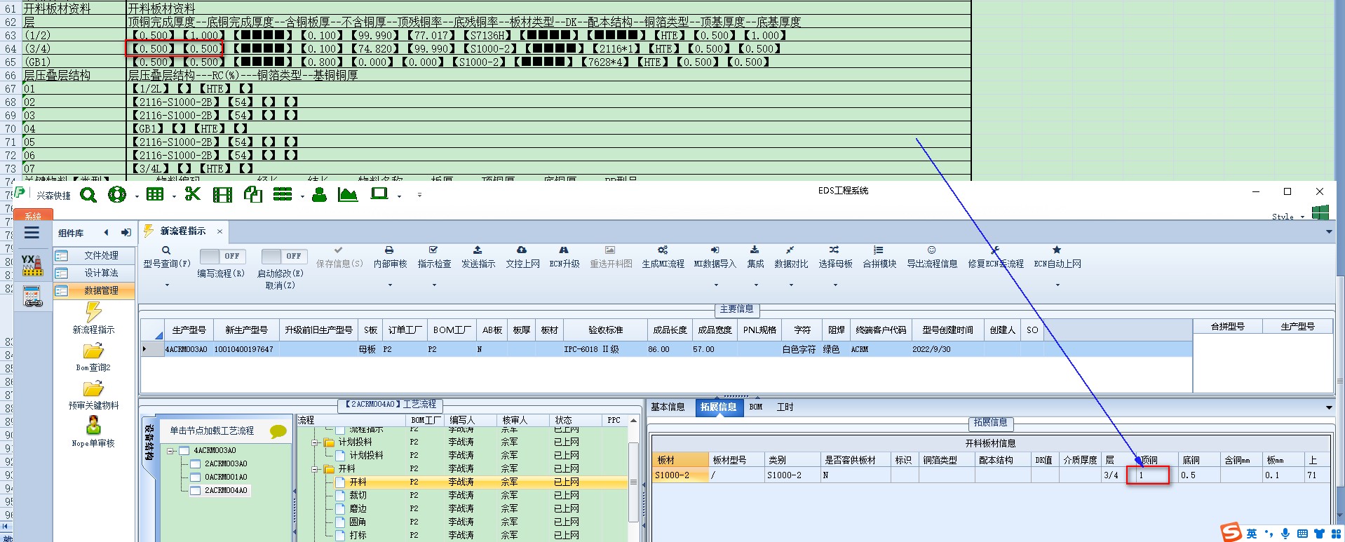This screenshot has width=1345, height=542.
Task: Click 指示检查 tool in ribbon
Action: [x=434, y=257]
